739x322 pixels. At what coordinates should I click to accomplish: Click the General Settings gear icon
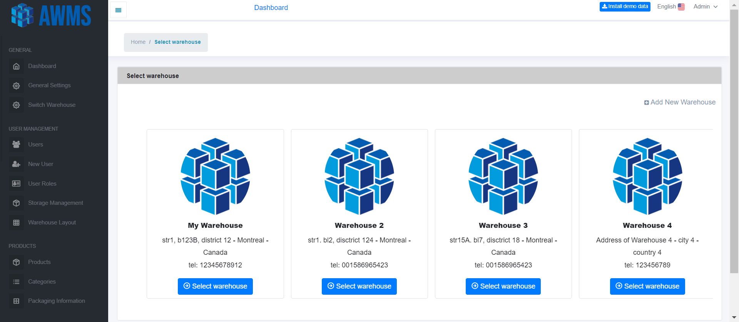click(x=16, y=86)
